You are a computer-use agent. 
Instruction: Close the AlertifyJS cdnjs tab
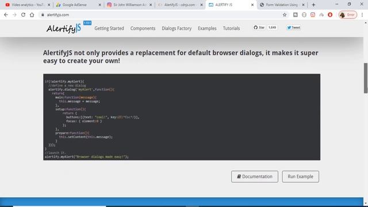[x=201, y=5]
